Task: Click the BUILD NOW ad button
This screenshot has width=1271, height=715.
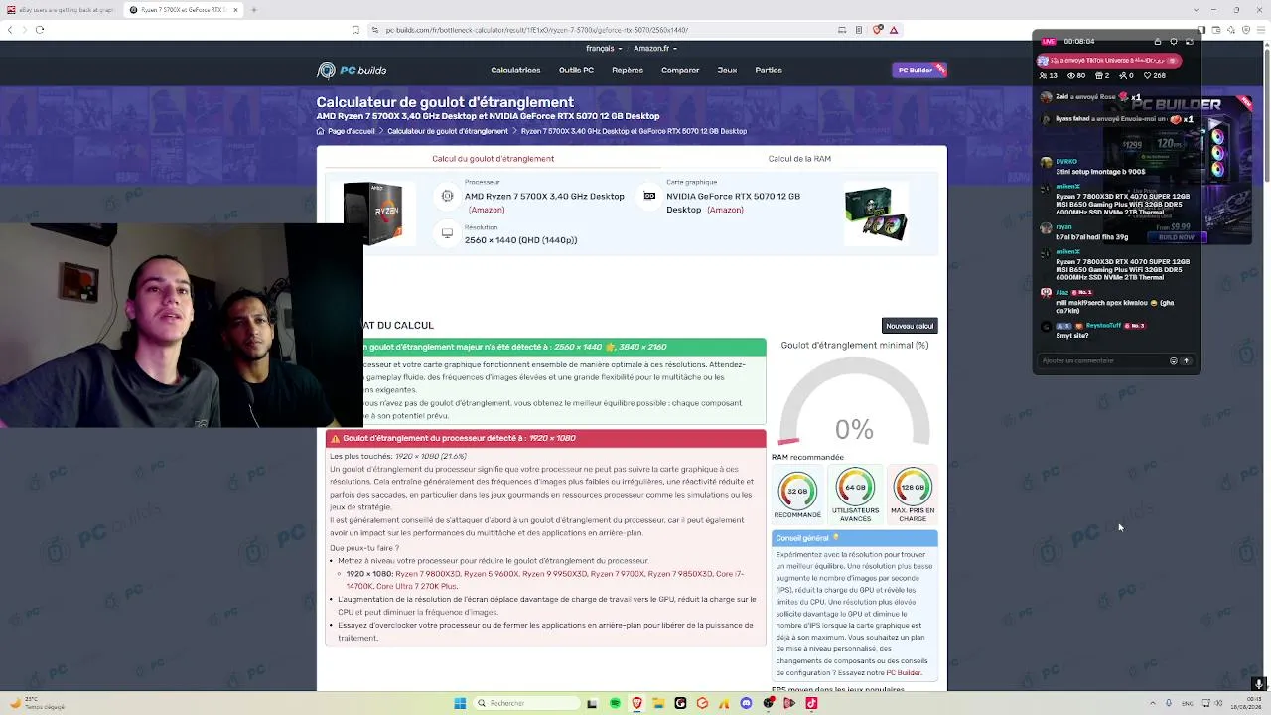Action: click(1178, 238)
